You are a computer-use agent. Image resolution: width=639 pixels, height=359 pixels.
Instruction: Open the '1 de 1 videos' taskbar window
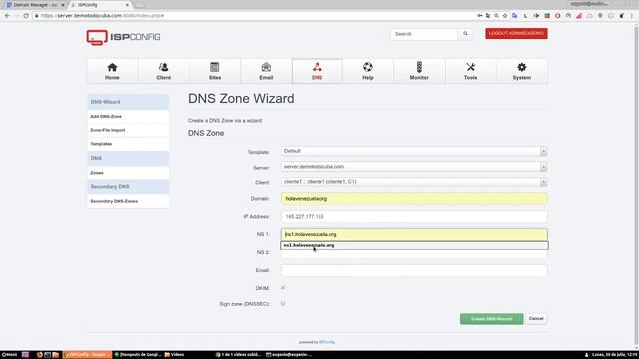click(x=238, y=355)
